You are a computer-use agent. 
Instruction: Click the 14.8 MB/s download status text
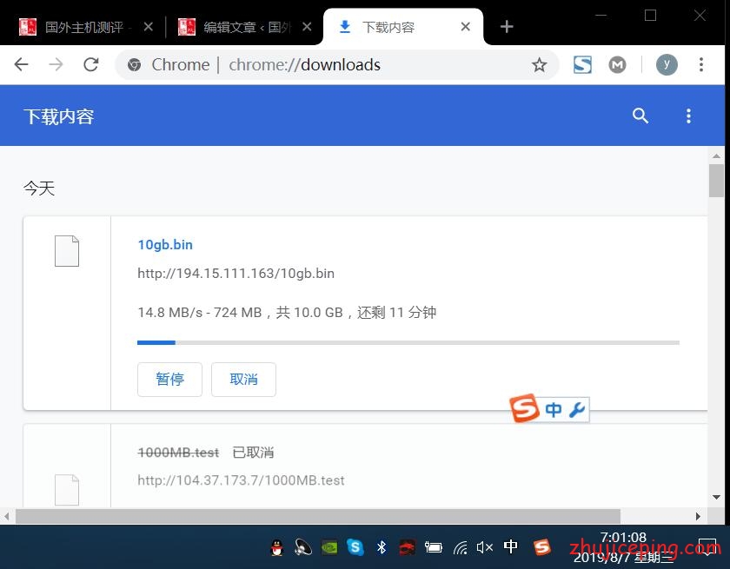coord(287,312)
